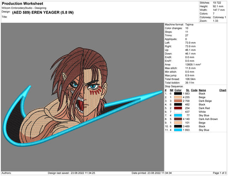Click the N# column header
228x176 pixels.
pyautogui.click(x=172, y=90)
